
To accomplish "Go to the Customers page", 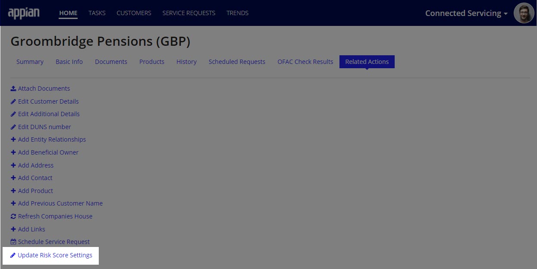I will tap(134, 13).
